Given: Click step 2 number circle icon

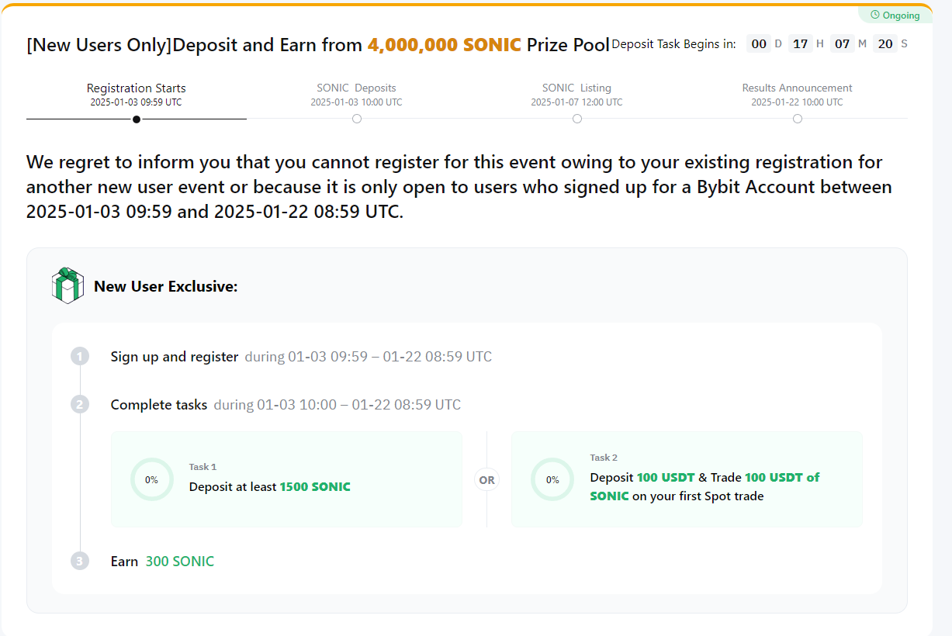Looking at the screenshot, I should coord(80,405).
